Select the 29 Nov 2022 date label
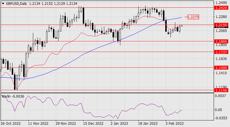Image resolution: width=230 pixels, height=127 pixels. (x=65, y=124)
